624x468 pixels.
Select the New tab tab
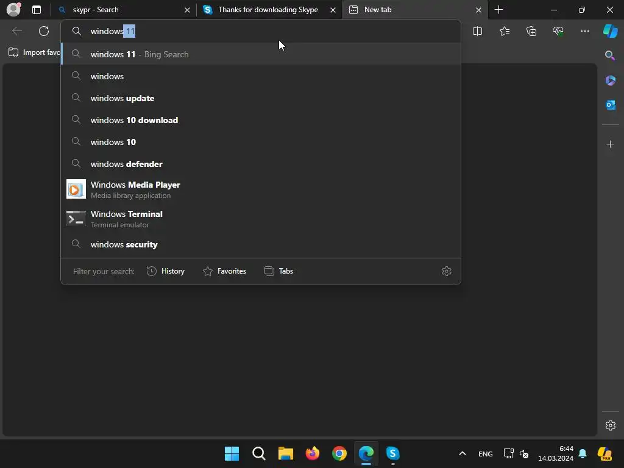coord(414,10)
